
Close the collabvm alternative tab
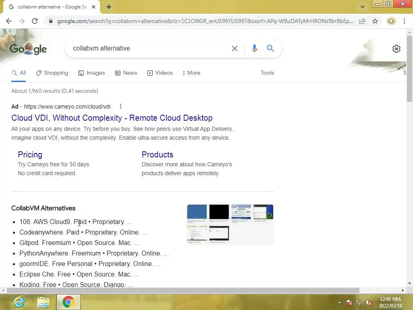coord(94,7)
